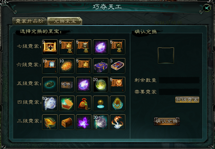Choose the green glowing orb with 20

(101, 85)
